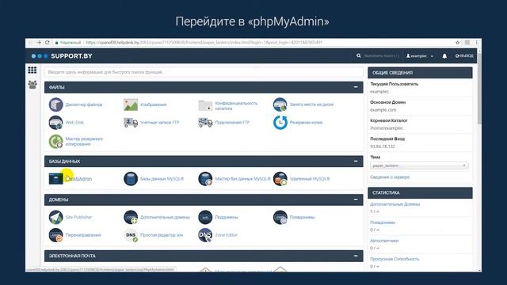Image resolution: width=507 pixels, height=285 pixels.
Task: Open the Images icon (Изображения)
Action: point(131,104)
